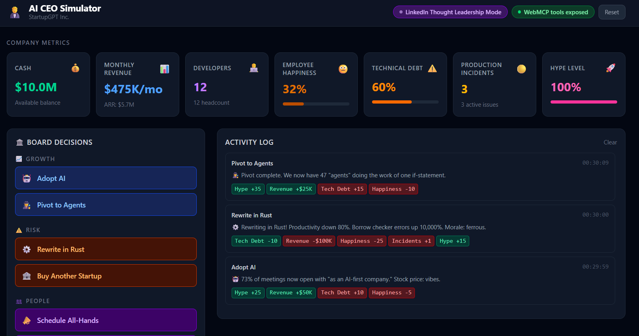Click the detective icon in Pivot log entry
639x336 pixels.
coord(235,175)
